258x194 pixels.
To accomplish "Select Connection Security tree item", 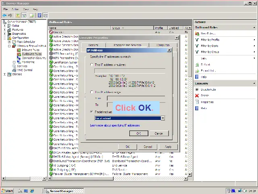I will coord(34,58).
